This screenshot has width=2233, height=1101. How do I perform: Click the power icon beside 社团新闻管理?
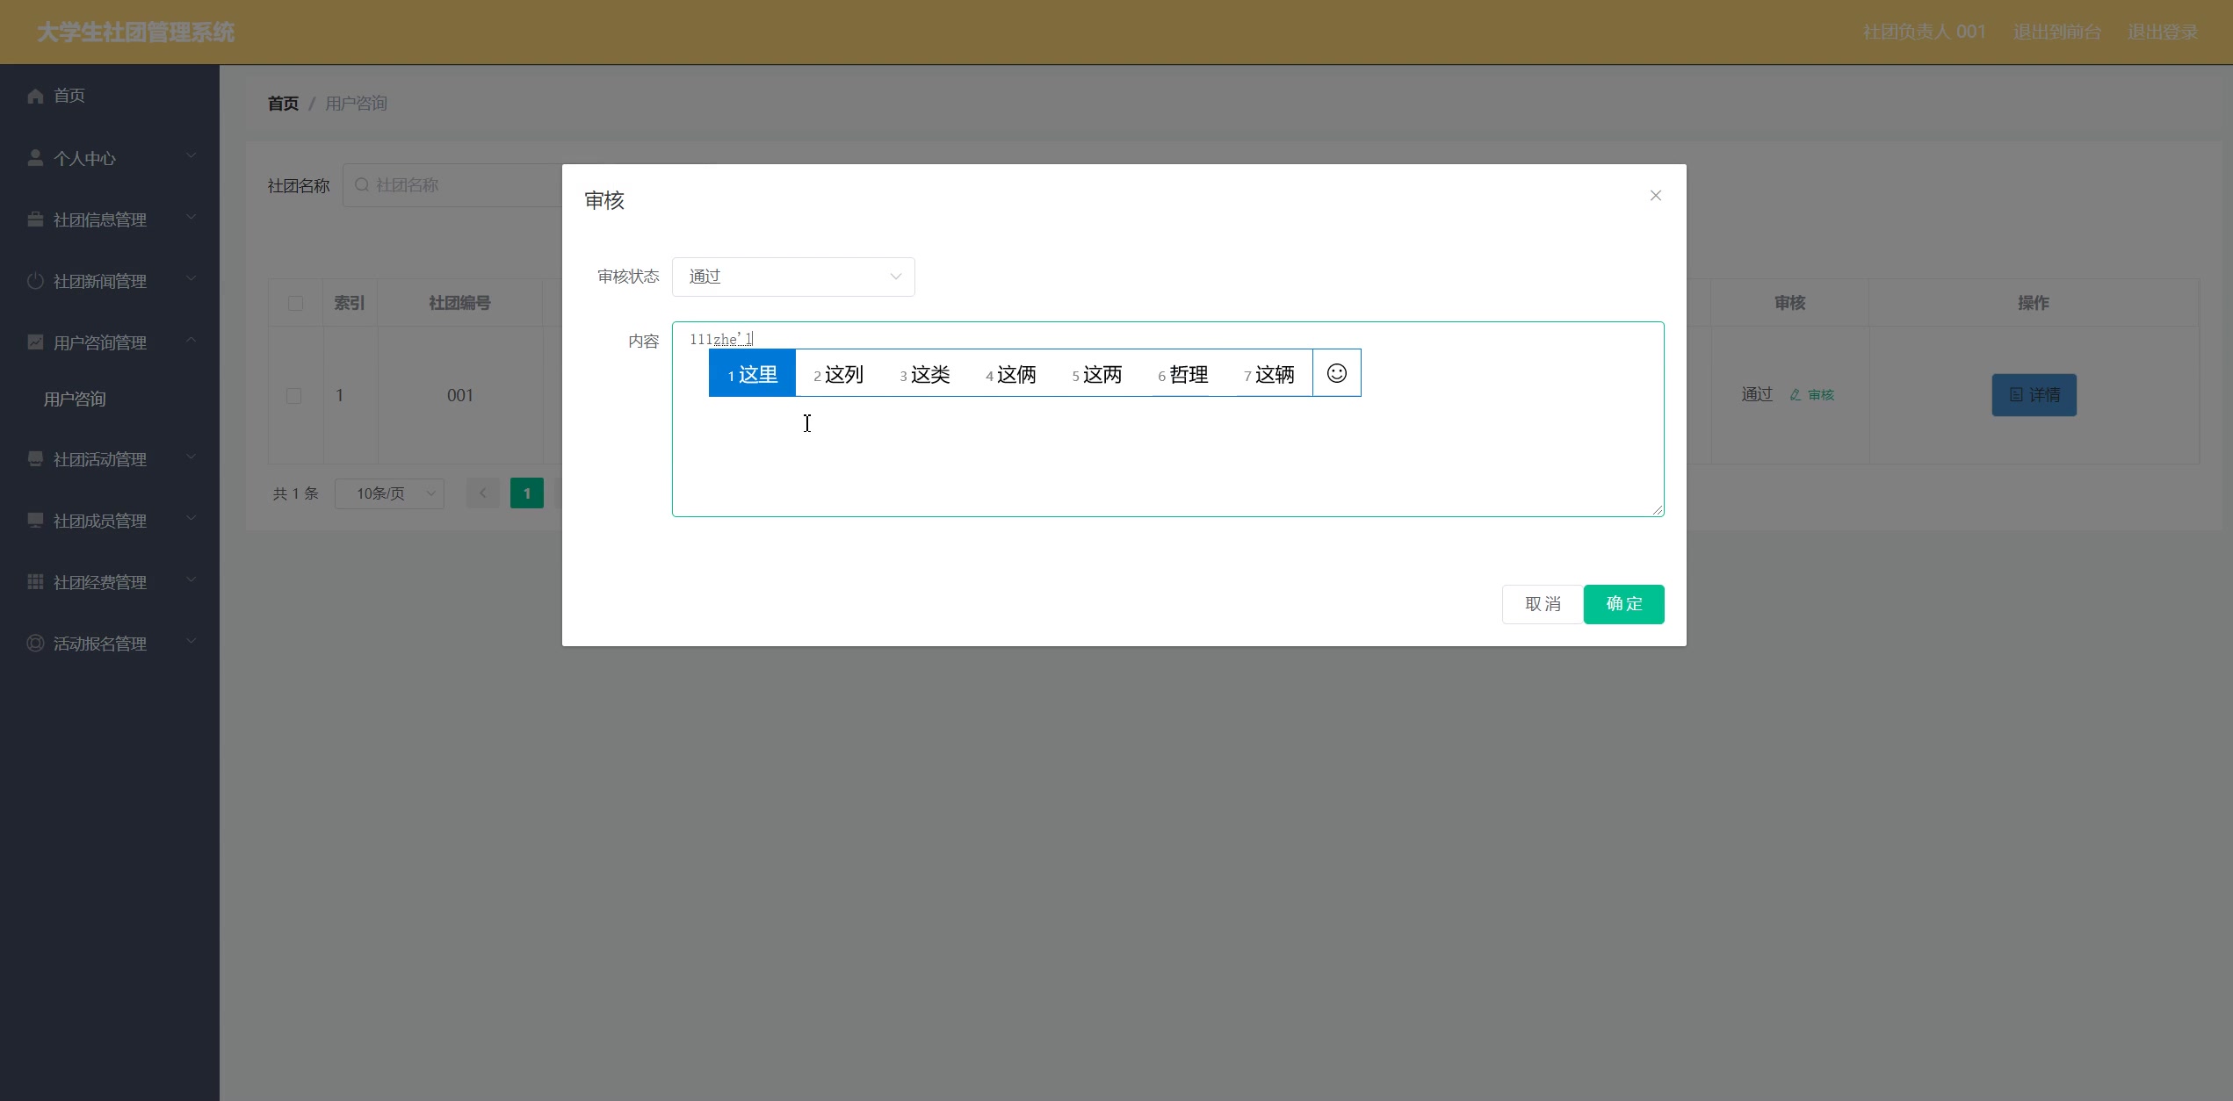35,281
